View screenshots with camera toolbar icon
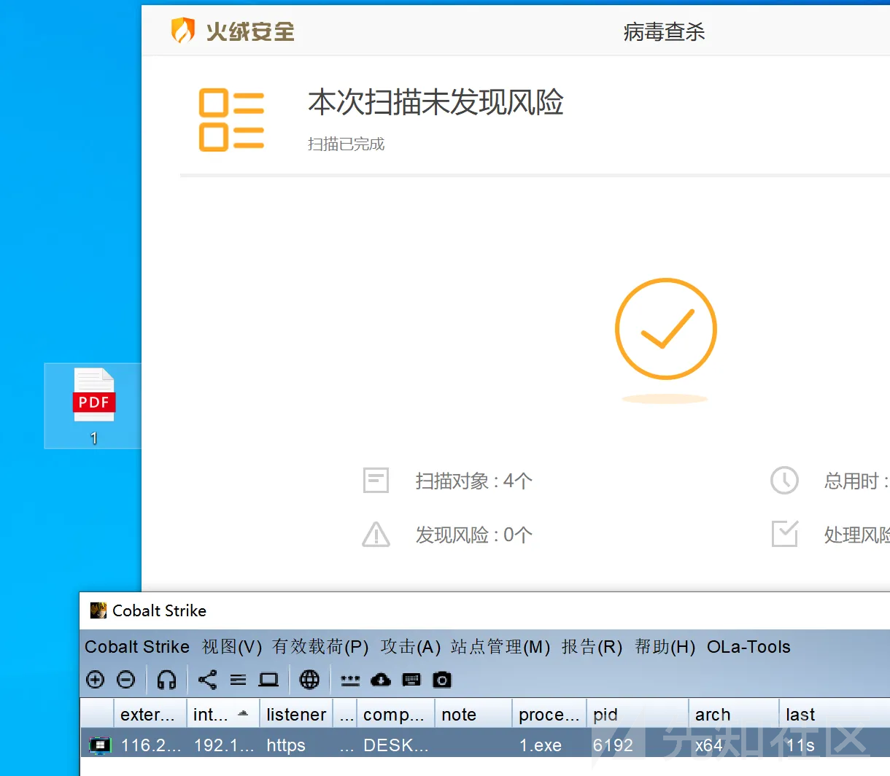The width and height of the screenshot is (890, 776). [442, 680]
